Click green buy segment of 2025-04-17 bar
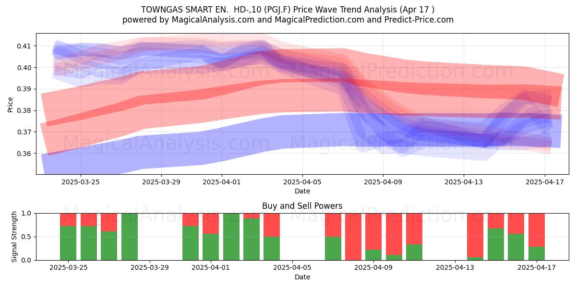Screen dimensions: 576x288 [x=537, y=253]
